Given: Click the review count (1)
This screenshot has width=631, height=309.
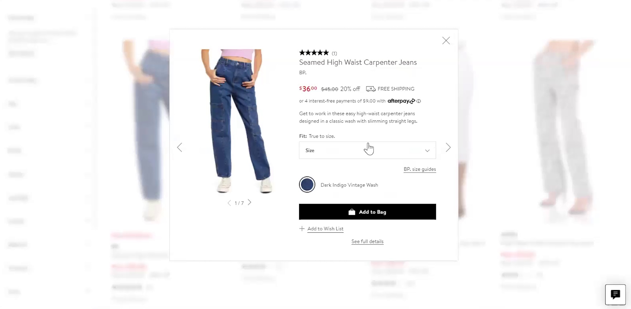Looking at the screenshot, I should 334,53.
